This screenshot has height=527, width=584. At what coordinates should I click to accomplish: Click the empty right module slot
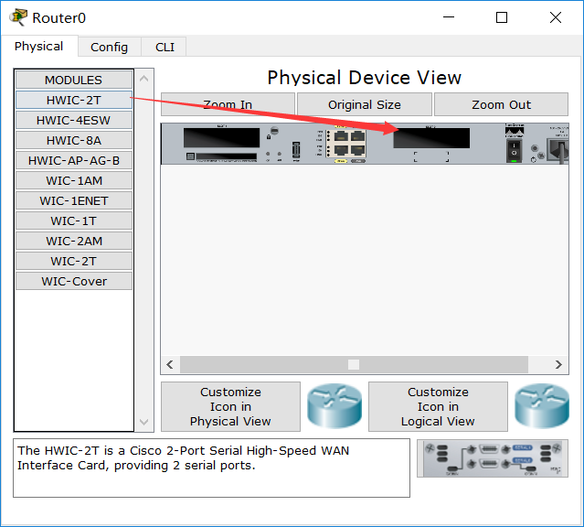click(431, 138)
